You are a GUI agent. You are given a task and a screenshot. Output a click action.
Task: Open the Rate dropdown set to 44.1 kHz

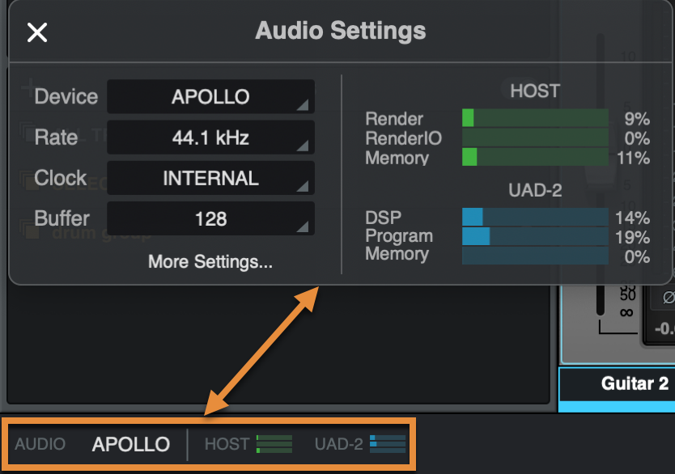[210, 137]
